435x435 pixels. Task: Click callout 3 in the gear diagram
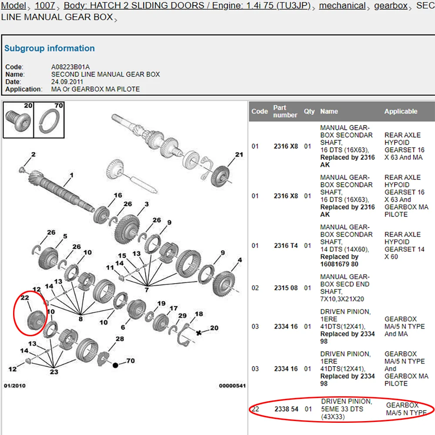pyautogui.click(x=147, y=204)
